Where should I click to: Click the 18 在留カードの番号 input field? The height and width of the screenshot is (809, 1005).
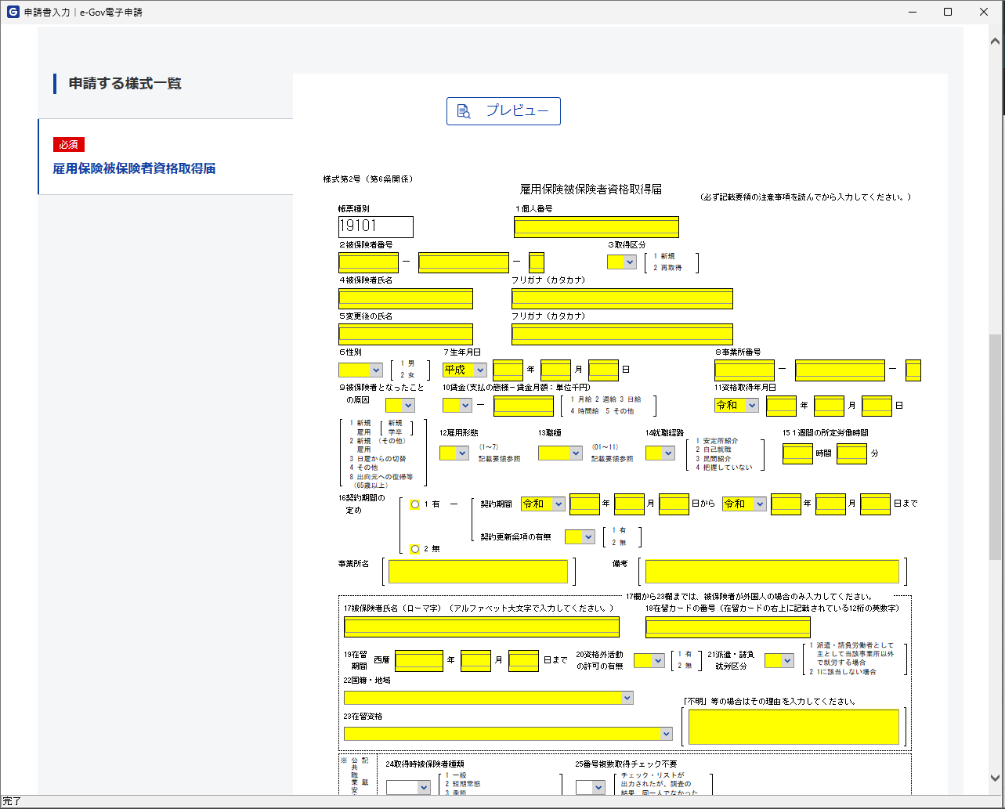pos(728,627)
